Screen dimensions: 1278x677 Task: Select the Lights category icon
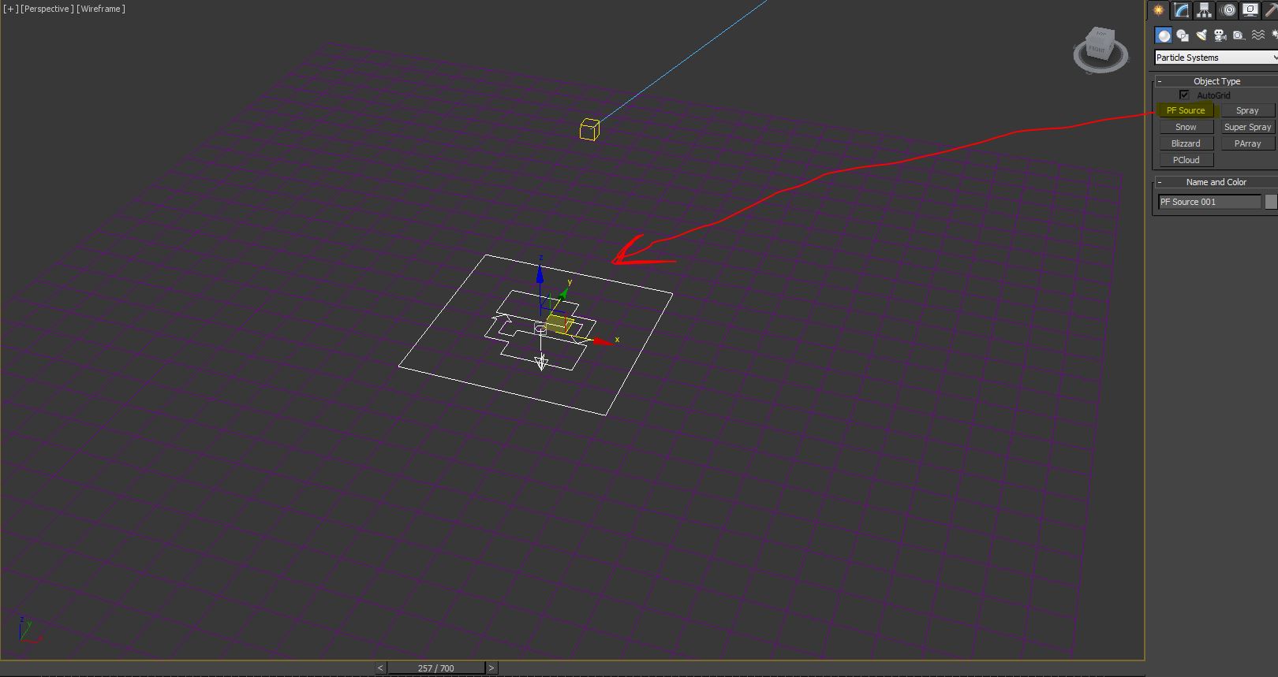coord(1201,35)
